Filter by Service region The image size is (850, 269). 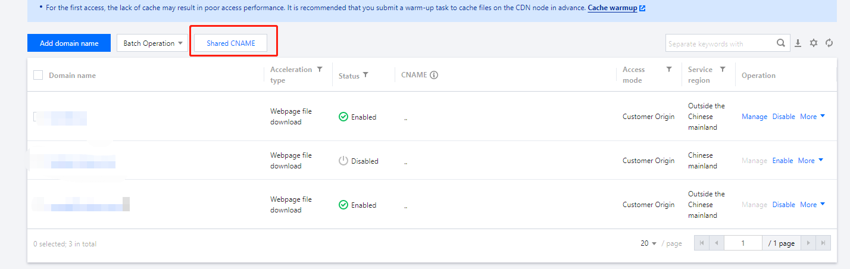[x=723, y=70]
